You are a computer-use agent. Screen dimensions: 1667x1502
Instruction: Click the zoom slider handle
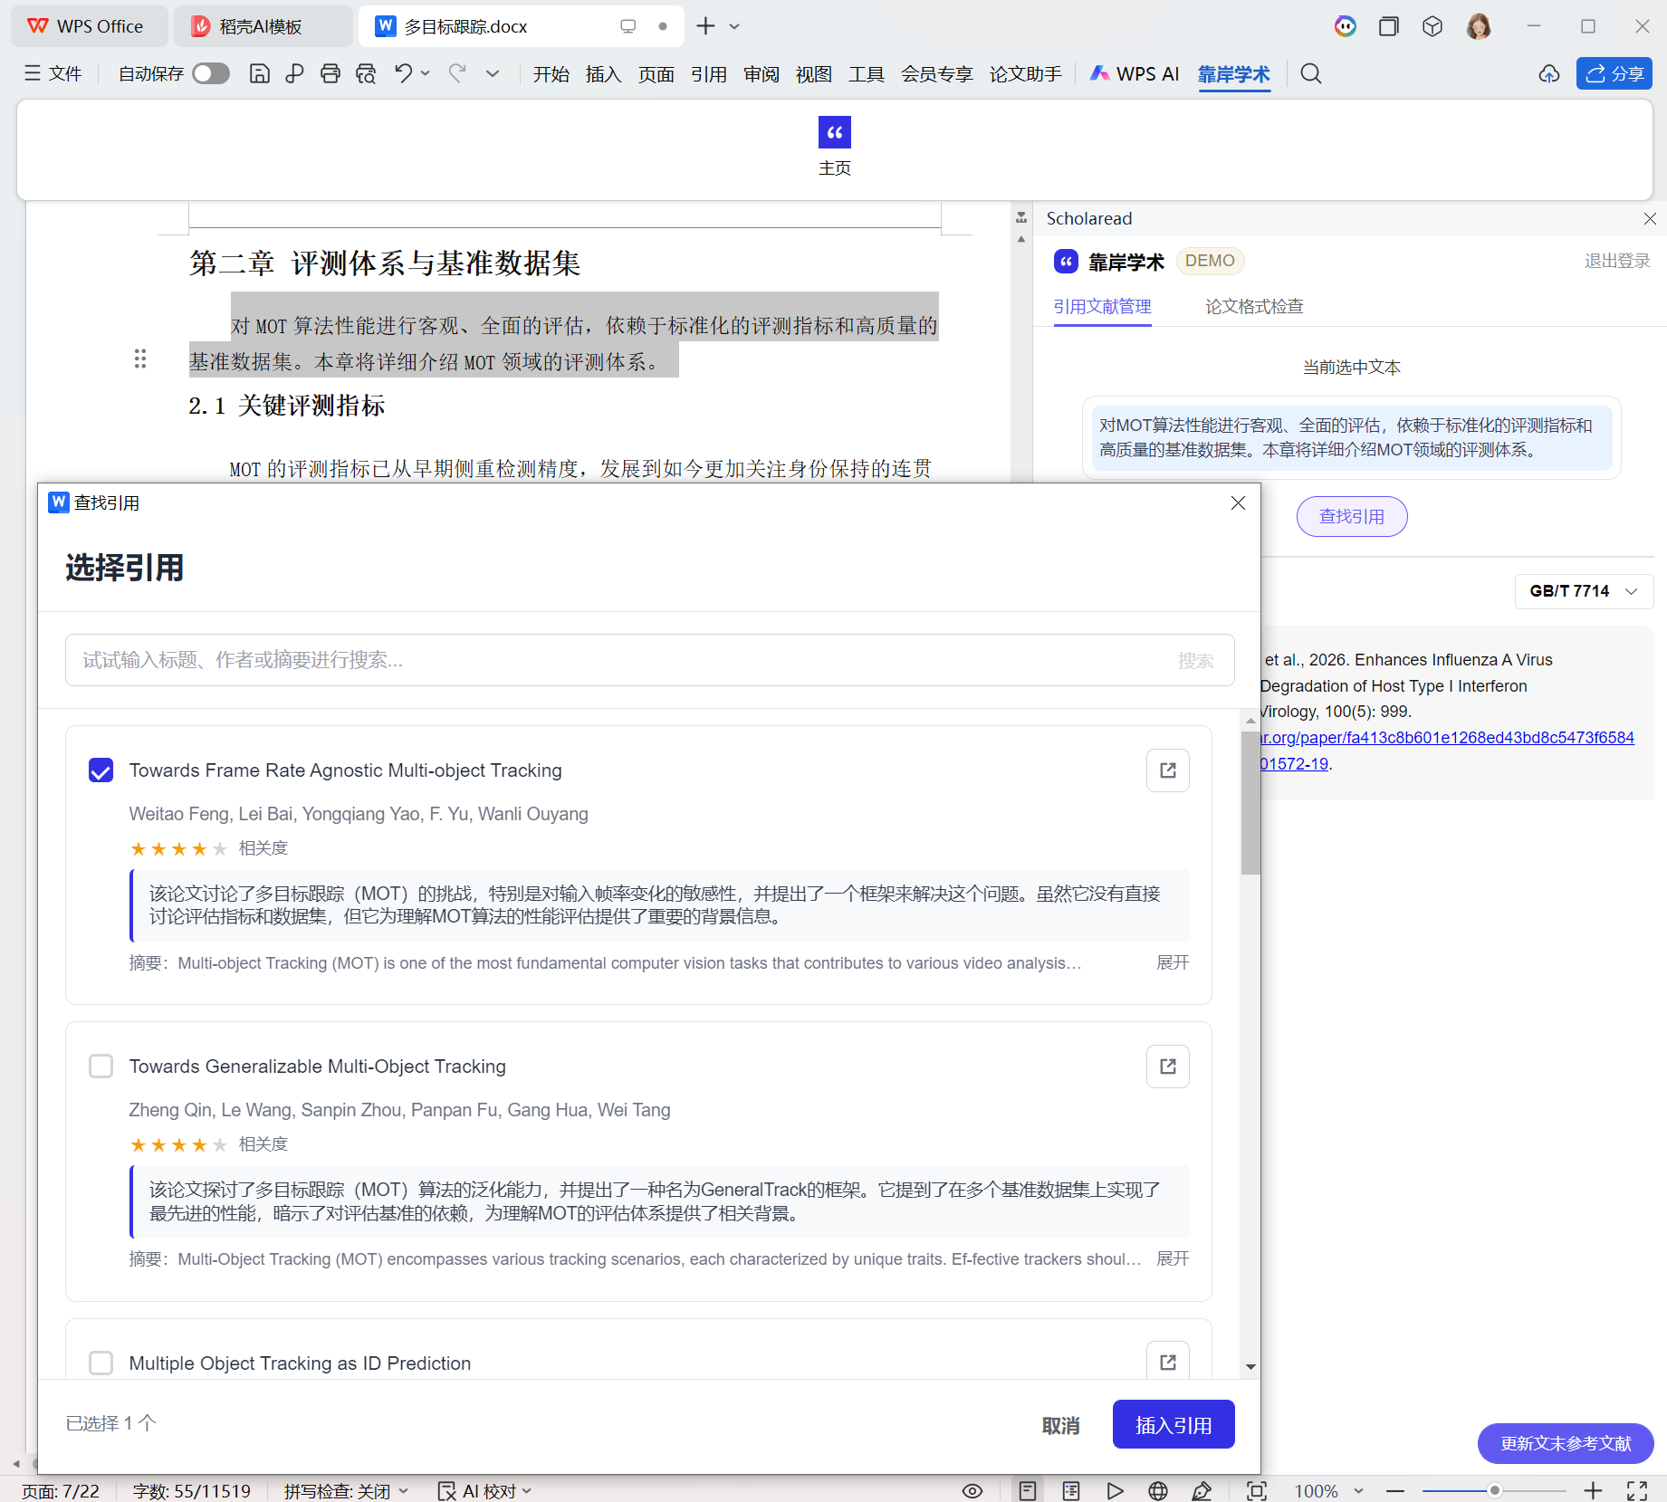(x=1495, y=1490)
